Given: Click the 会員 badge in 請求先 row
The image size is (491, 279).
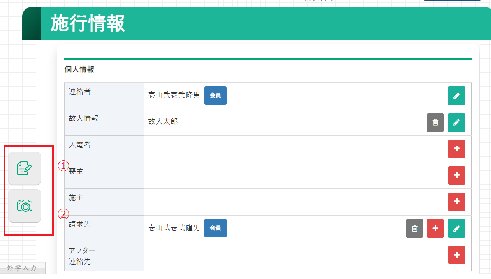Looking at the screenshot, I should coord(215,228).
